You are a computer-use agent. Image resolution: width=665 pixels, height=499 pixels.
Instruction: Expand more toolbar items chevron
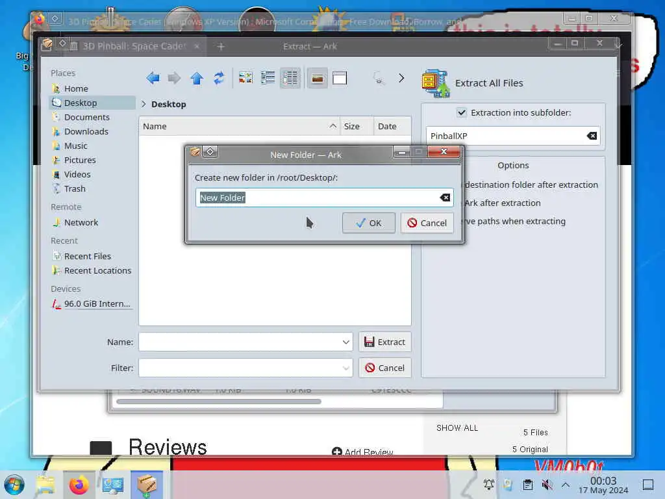[401, 78]
